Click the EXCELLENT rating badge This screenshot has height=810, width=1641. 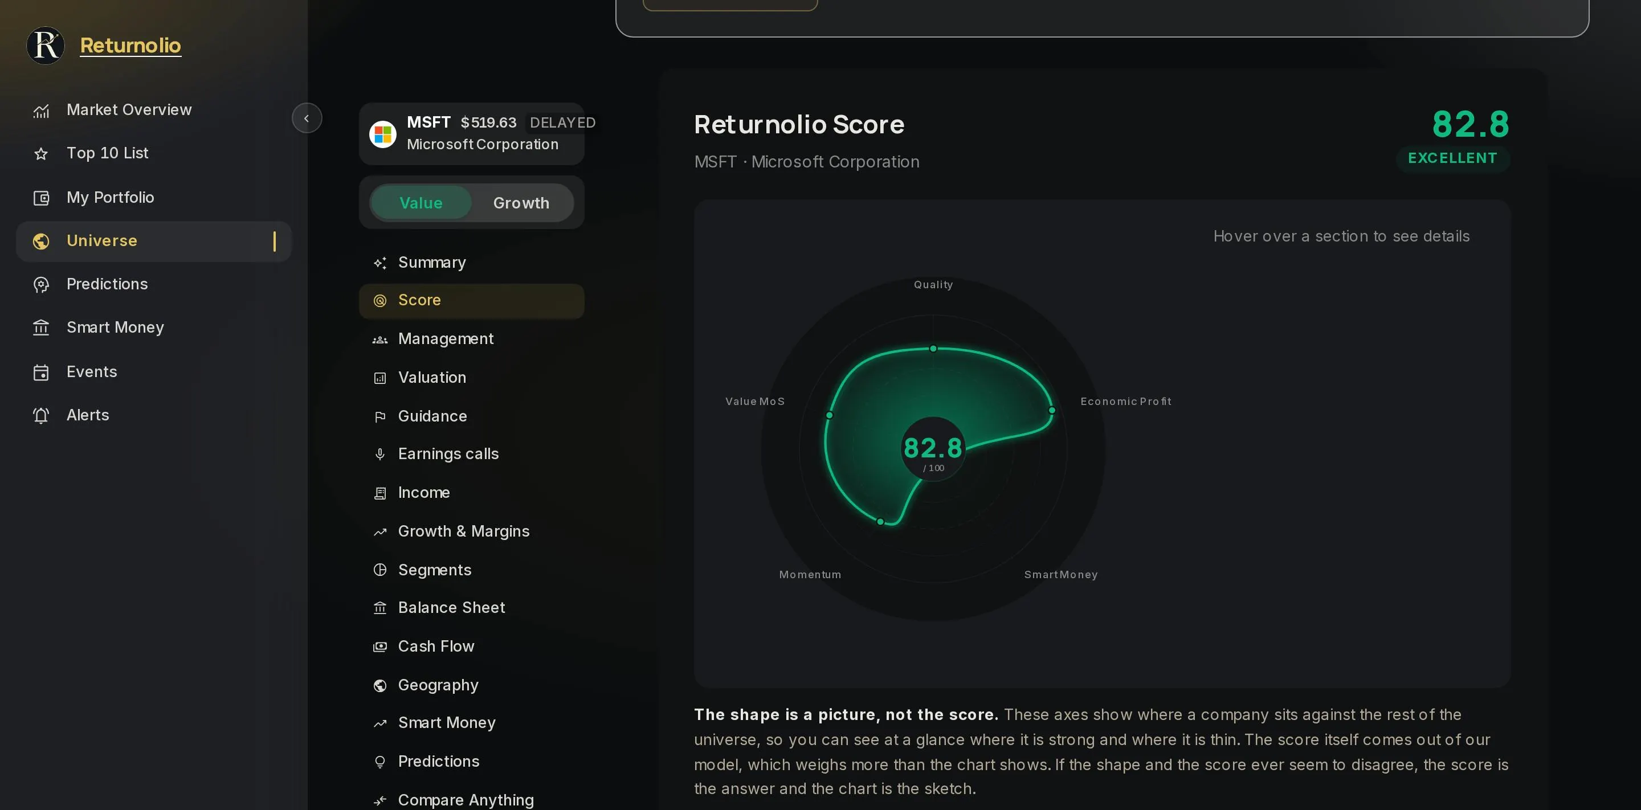pyautogui.click(x=1452, y=158)
